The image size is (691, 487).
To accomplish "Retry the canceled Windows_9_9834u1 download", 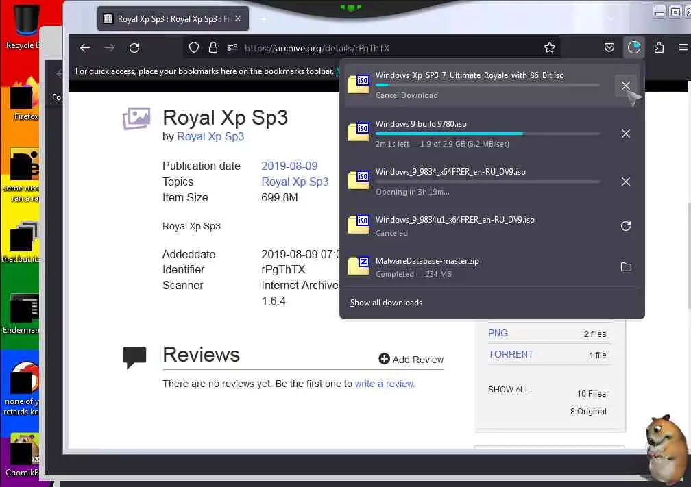I will coord(626,226).
